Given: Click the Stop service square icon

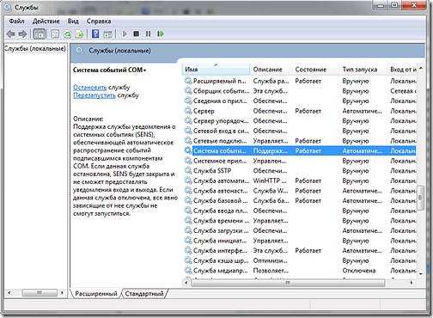Looking at the screenshot, I should [x=137, y=34].
